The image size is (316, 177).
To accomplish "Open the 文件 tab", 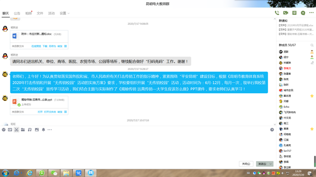I will click(40, 13).
